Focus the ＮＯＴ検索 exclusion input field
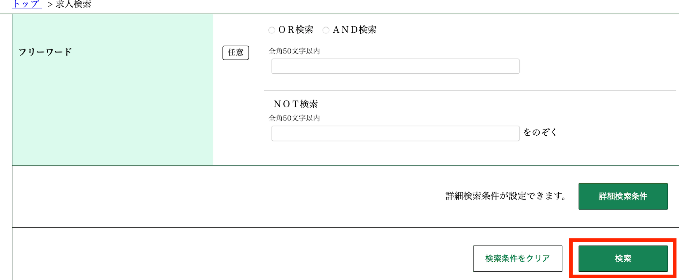Image resolution: width=679 pixels, height=280 pixels. point(395,134)
